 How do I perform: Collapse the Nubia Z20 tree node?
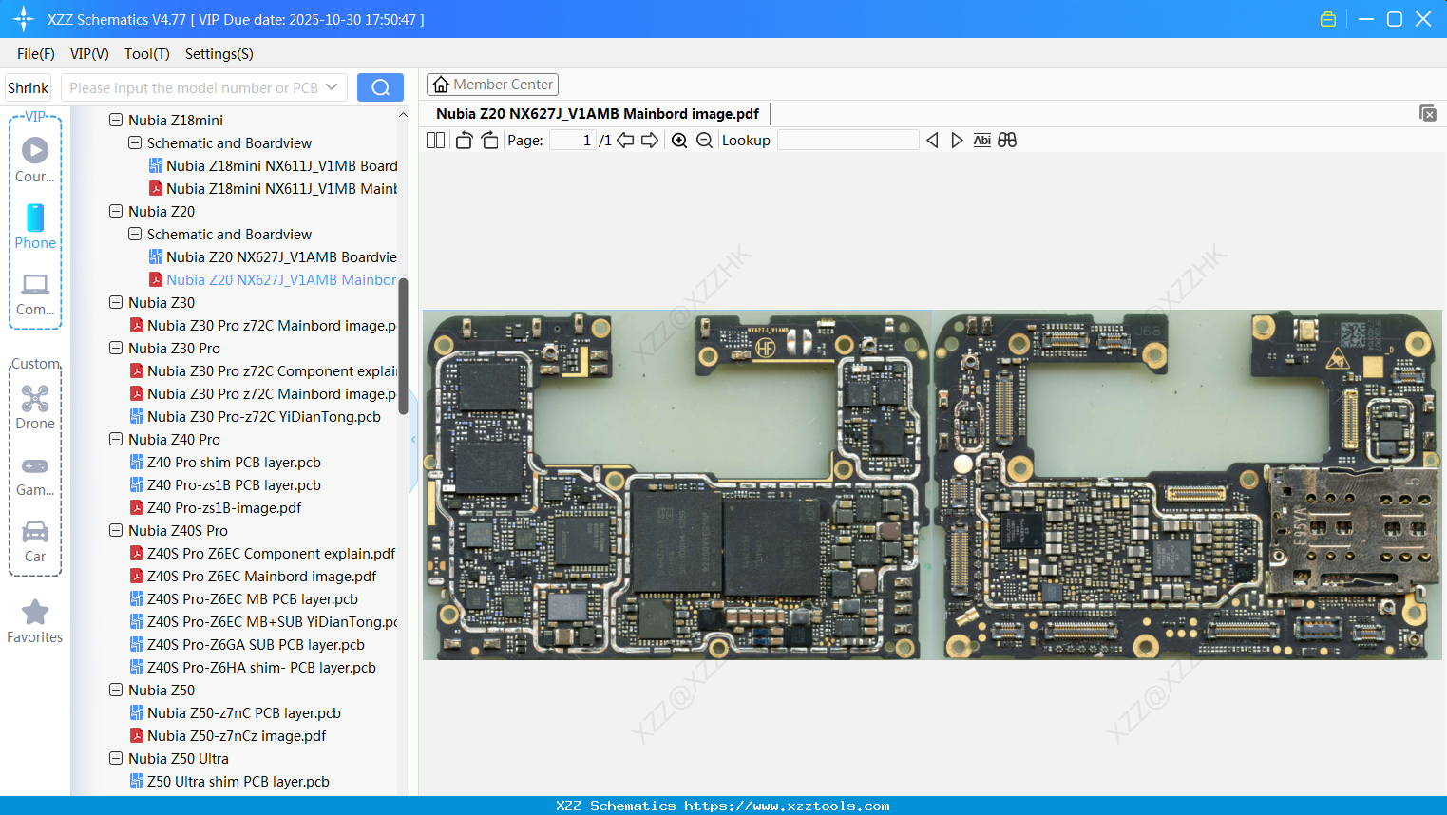tap(116, 211)
